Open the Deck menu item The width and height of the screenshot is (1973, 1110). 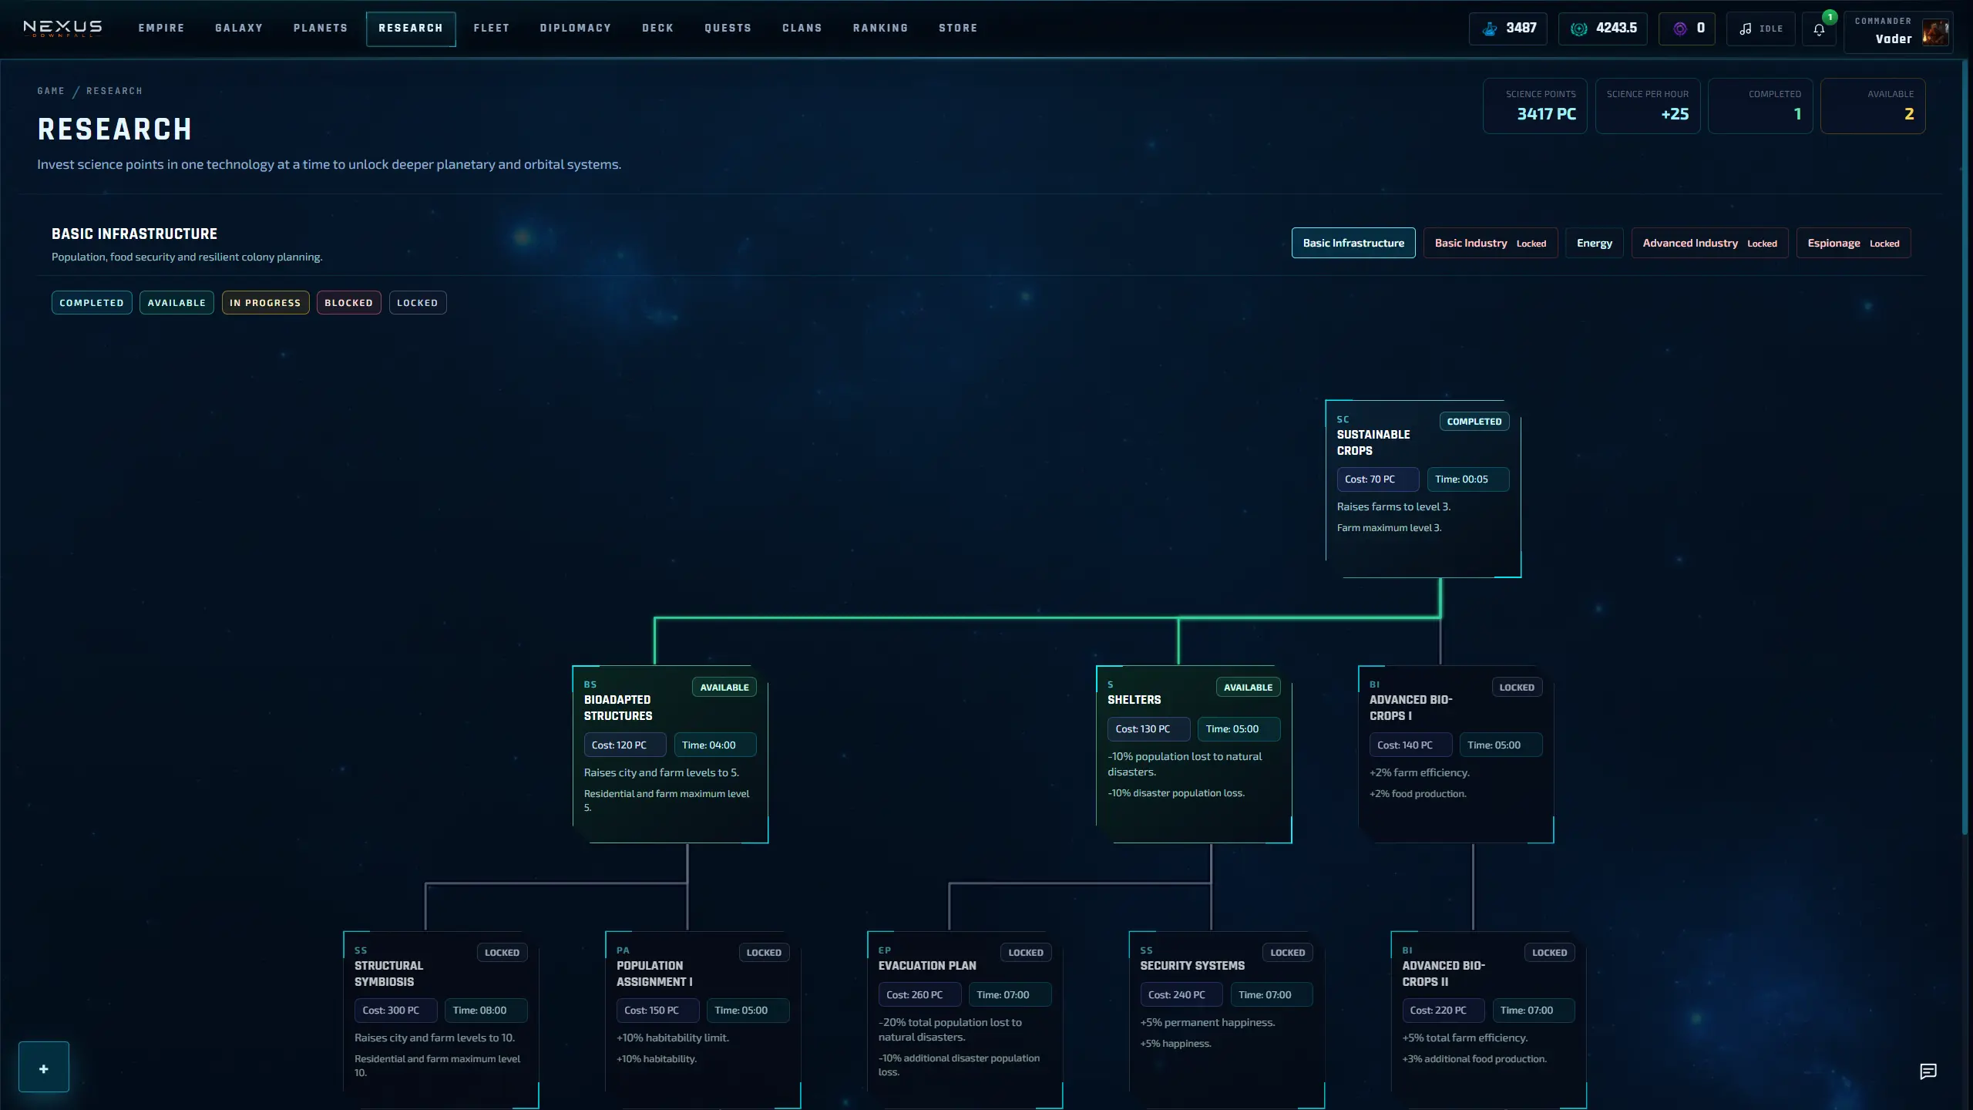[x=658, y=29]
